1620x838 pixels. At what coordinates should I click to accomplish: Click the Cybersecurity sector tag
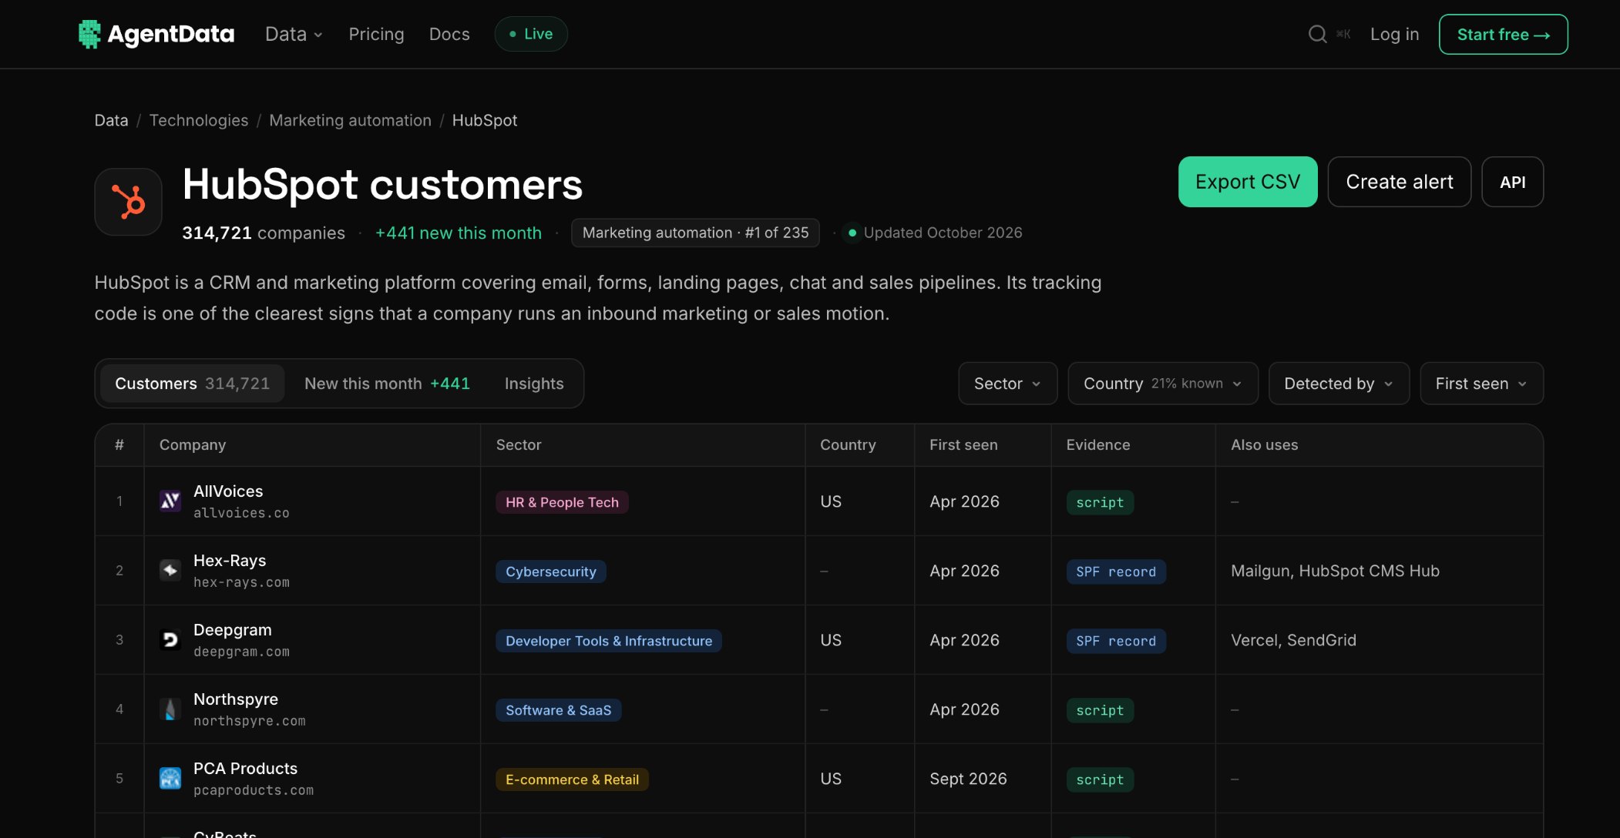point(551,572)
